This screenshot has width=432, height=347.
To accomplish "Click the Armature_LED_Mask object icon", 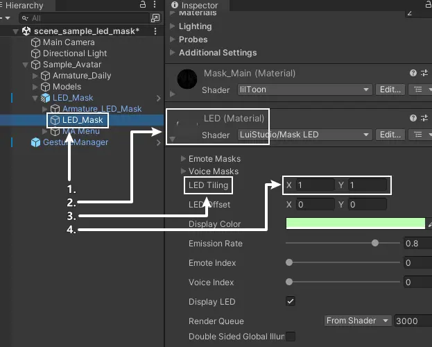I will coord(55,109).
